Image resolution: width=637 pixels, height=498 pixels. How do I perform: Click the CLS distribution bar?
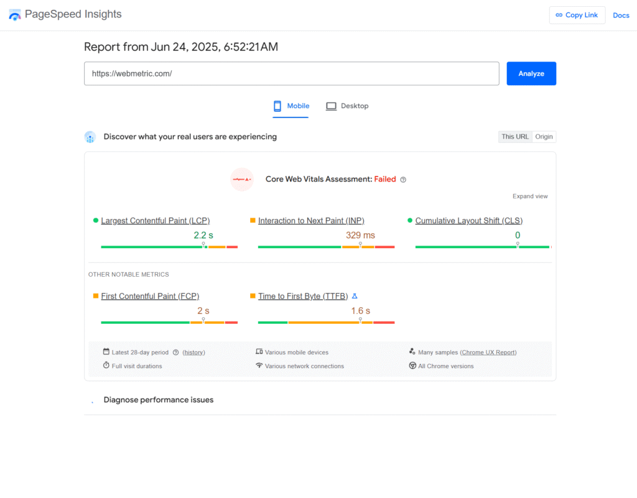[483, 247]
